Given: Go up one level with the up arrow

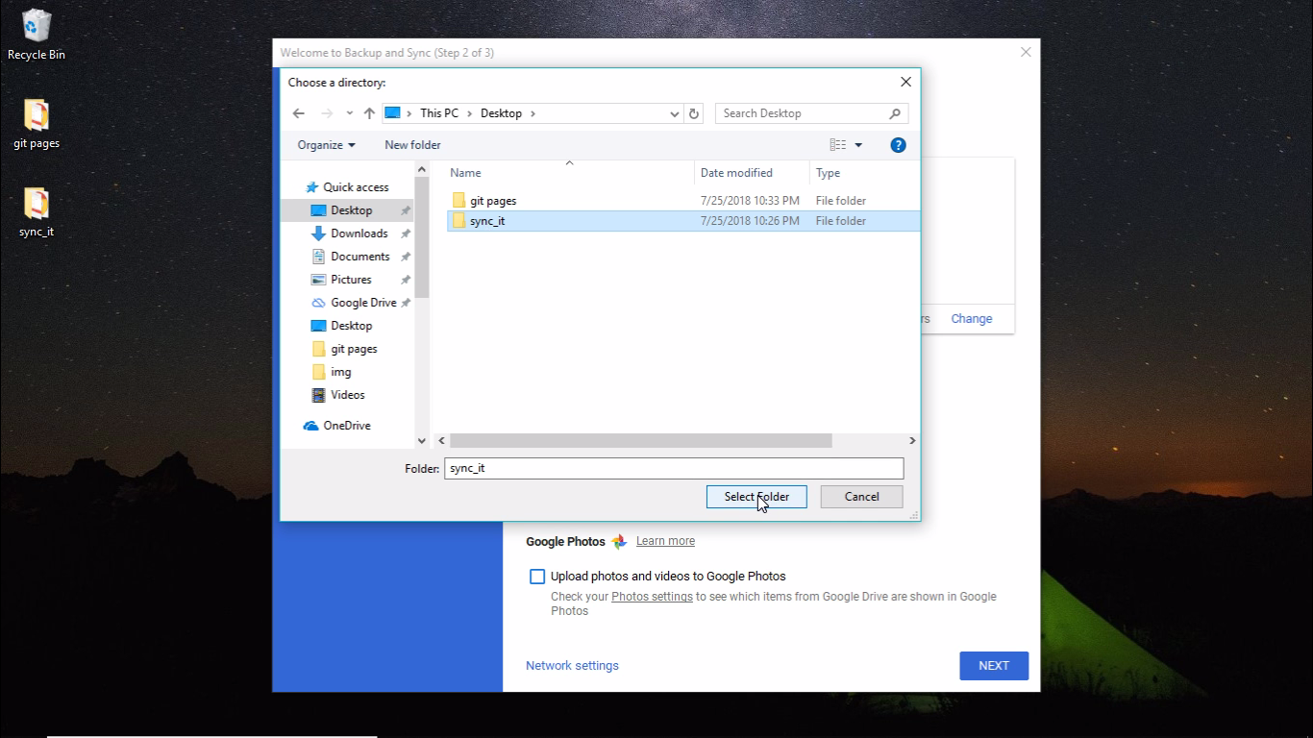Looking at the screenshot, I should click(x=369, y=113).
